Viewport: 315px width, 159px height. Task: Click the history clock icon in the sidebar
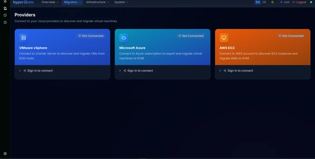click(5, 15)
